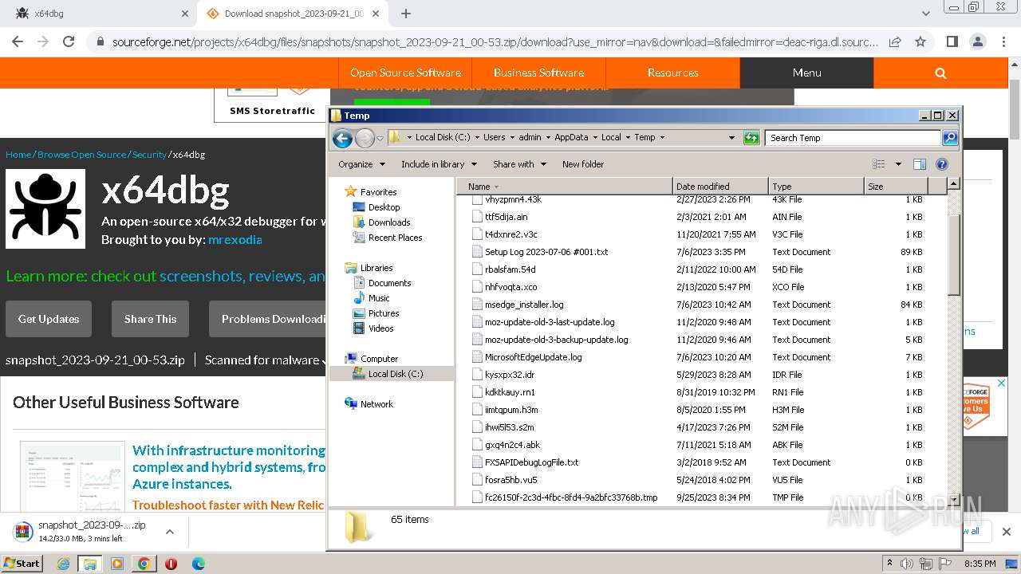This screenshot has height=574, width=1021.
Task: Click the green Refresh button in the address bar
Action: coord(751,138)
